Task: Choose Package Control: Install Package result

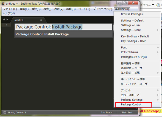Action: pyautogui.click(x=64, y=34)
